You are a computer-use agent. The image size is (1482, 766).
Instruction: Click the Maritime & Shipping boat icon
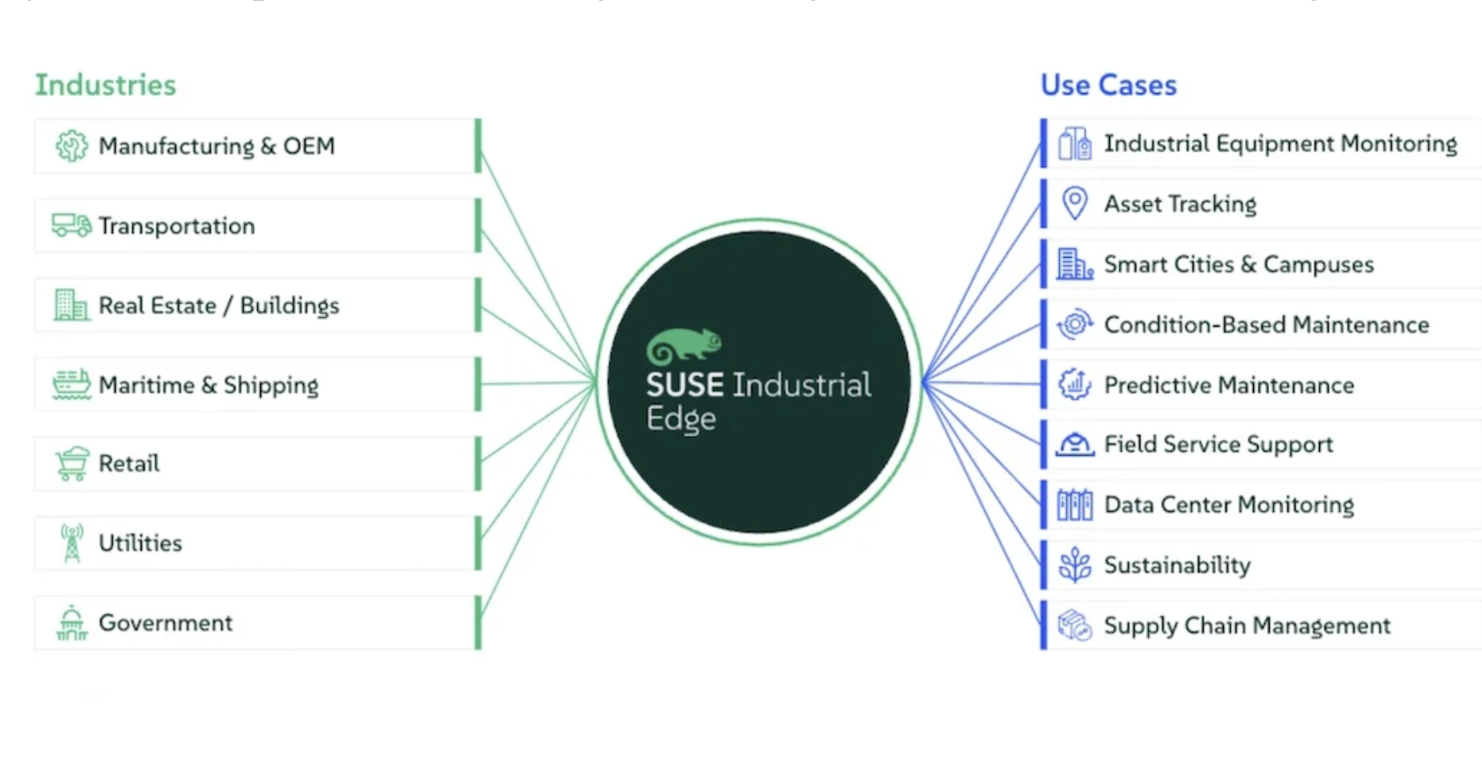71,385
